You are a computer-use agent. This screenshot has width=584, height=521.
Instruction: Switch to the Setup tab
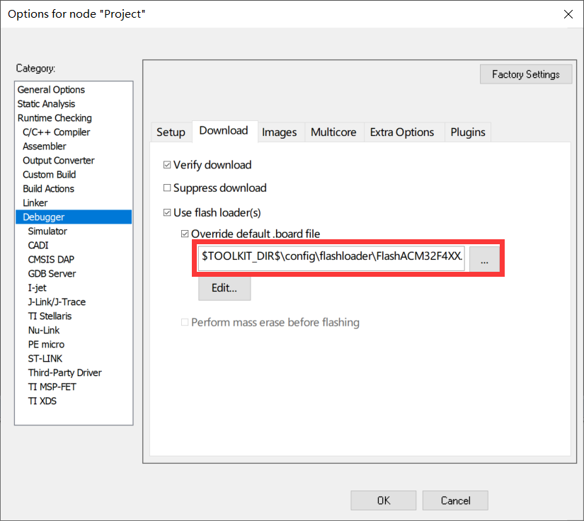click(171, 132)
